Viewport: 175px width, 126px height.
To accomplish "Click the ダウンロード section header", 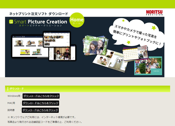I will tap(88, 89).
